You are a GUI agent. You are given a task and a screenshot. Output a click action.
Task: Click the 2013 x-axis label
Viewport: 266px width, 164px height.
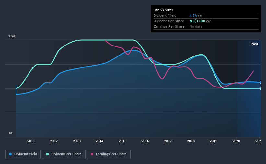tap(77, 141)
